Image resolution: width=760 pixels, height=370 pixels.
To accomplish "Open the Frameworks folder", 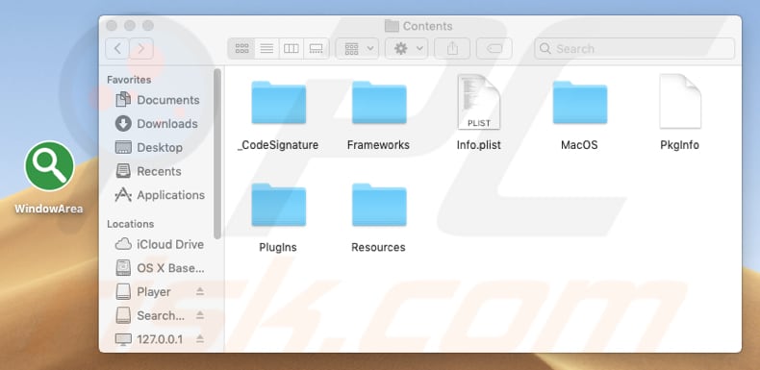I will click(x=379, y=103).
